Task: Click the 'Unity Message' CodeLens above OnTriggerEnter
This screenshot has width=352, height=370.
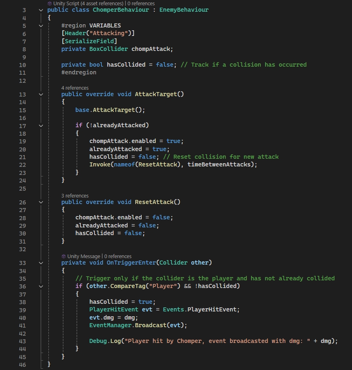Action: (84, 256)
